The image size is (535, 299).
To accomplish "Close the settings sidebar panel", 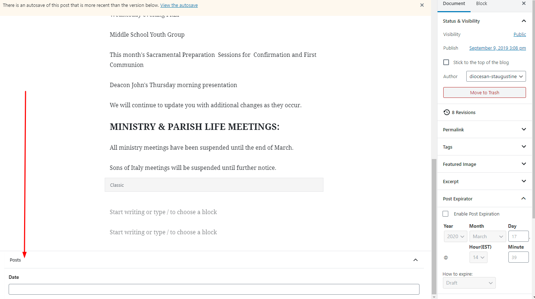I will (524, 4).
